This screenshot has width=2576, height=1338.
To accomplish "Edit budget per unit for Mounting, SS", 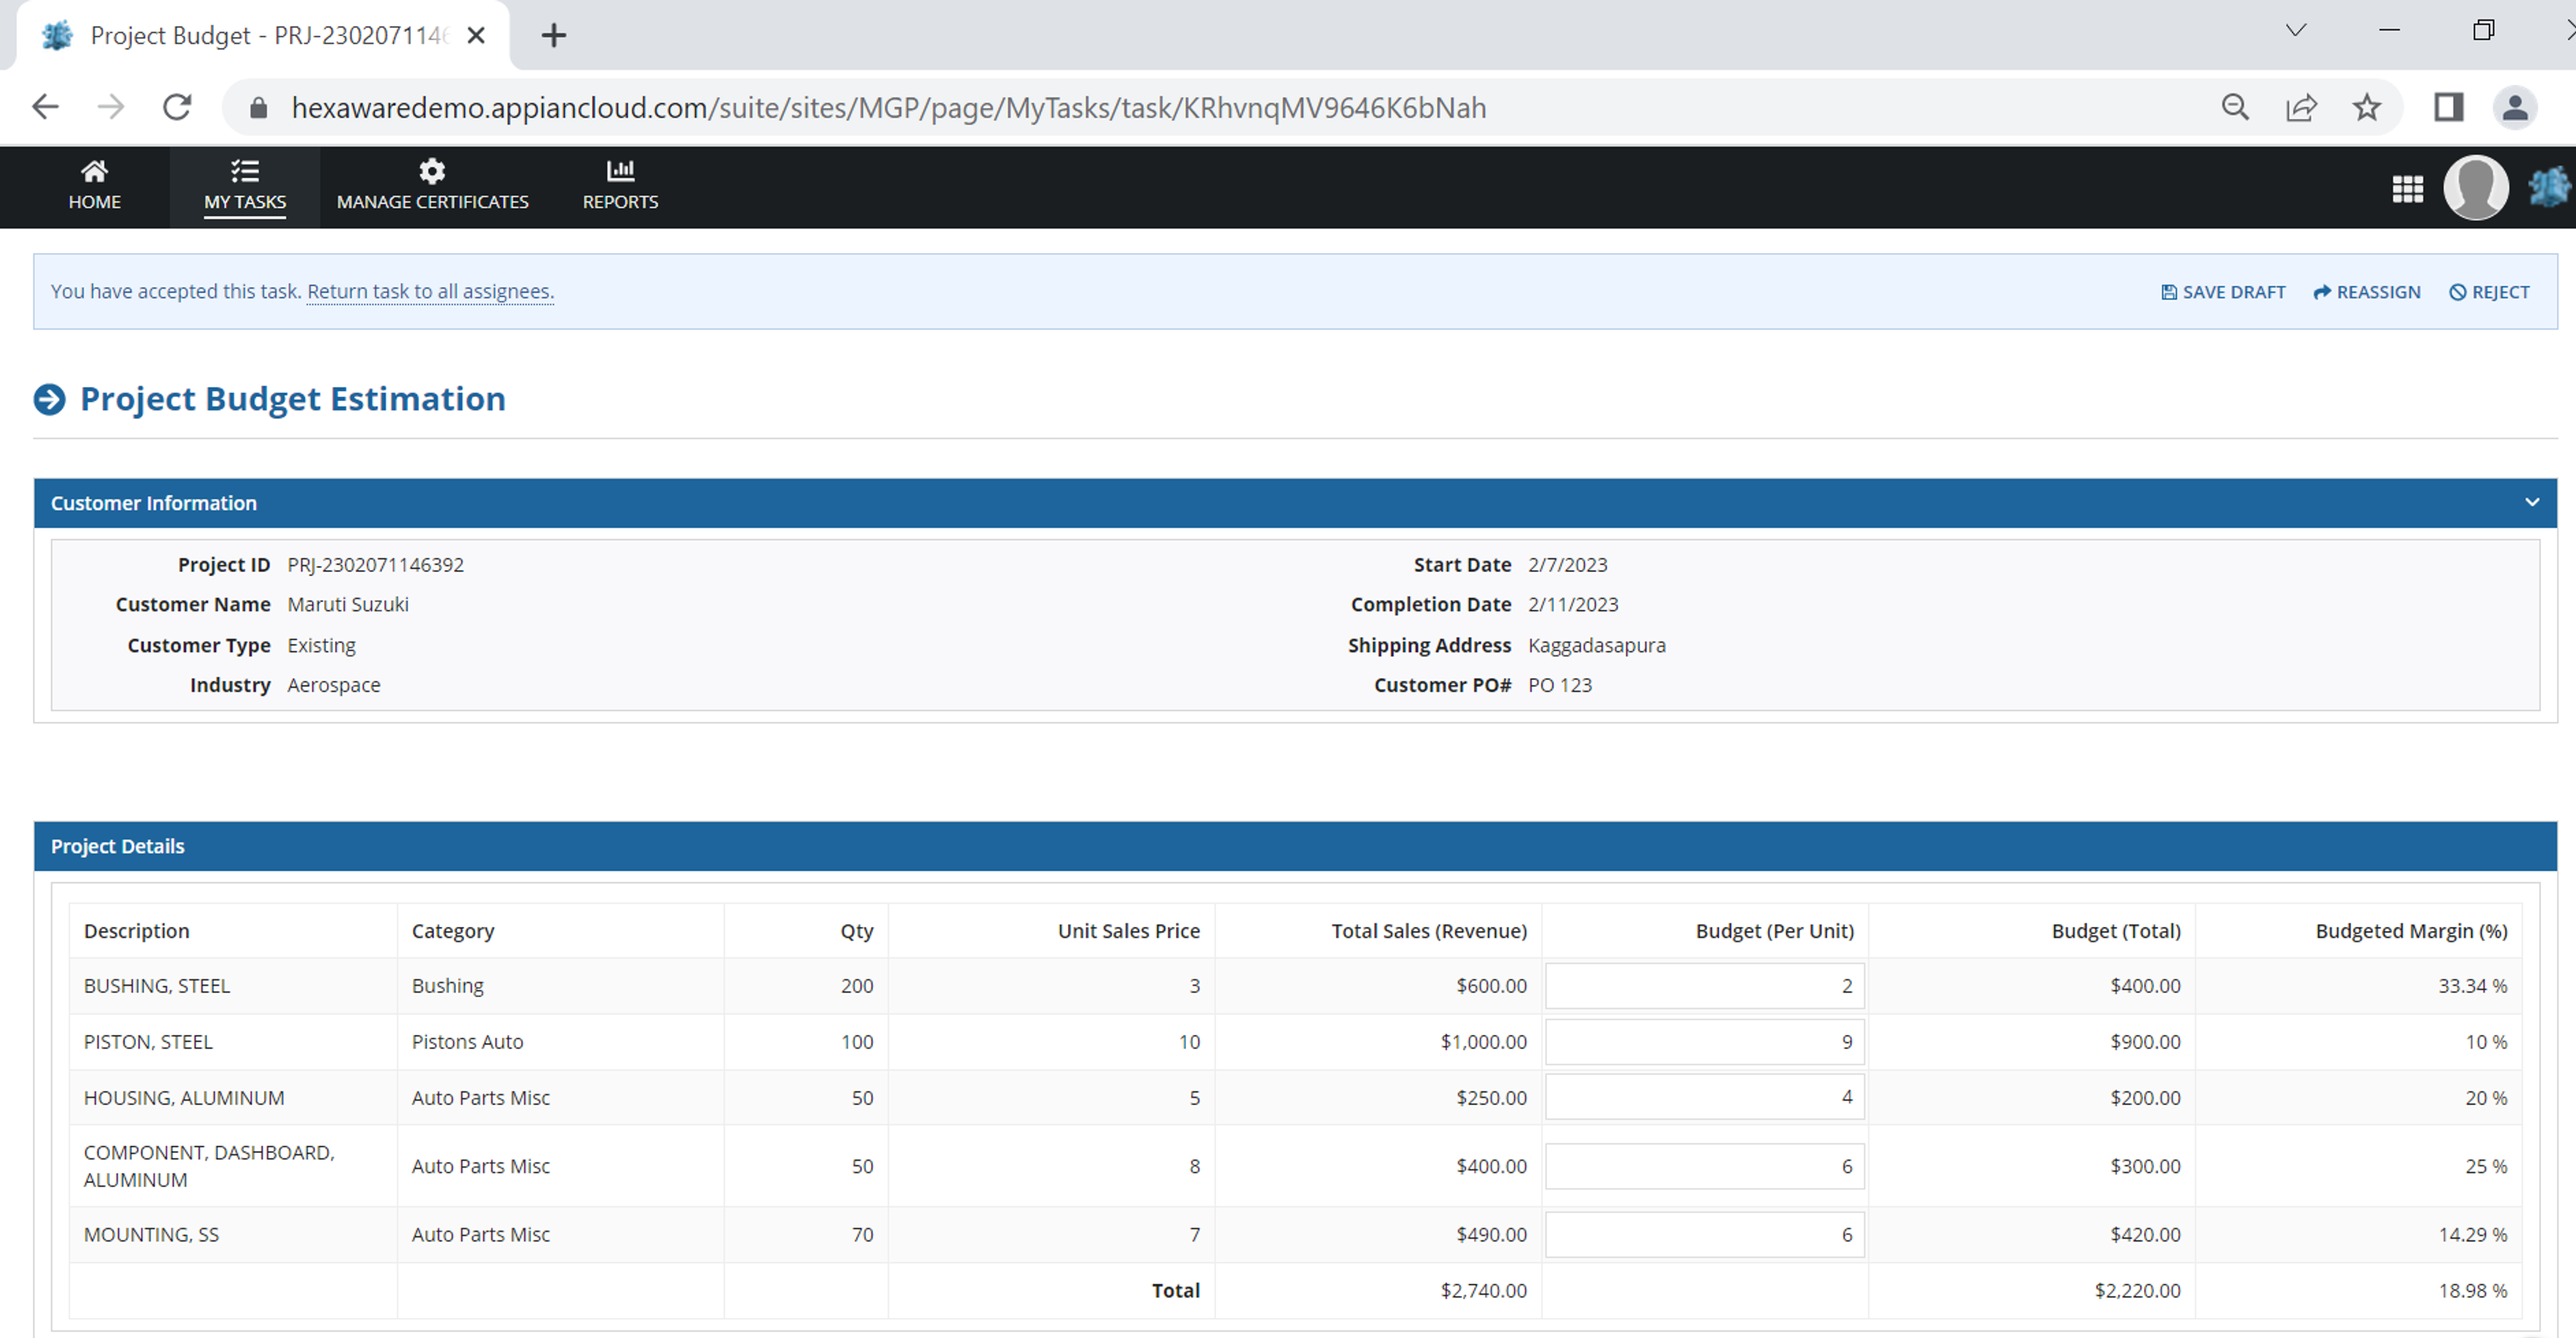I will click(x=1704, y=1234).
